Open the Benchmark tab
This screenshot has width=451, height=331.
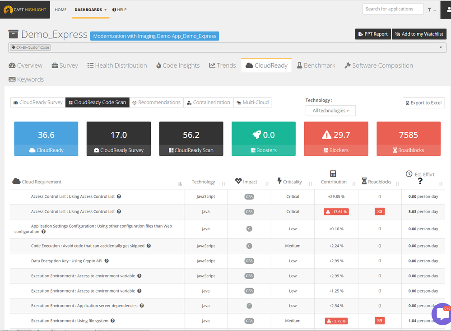coord(316,65)
